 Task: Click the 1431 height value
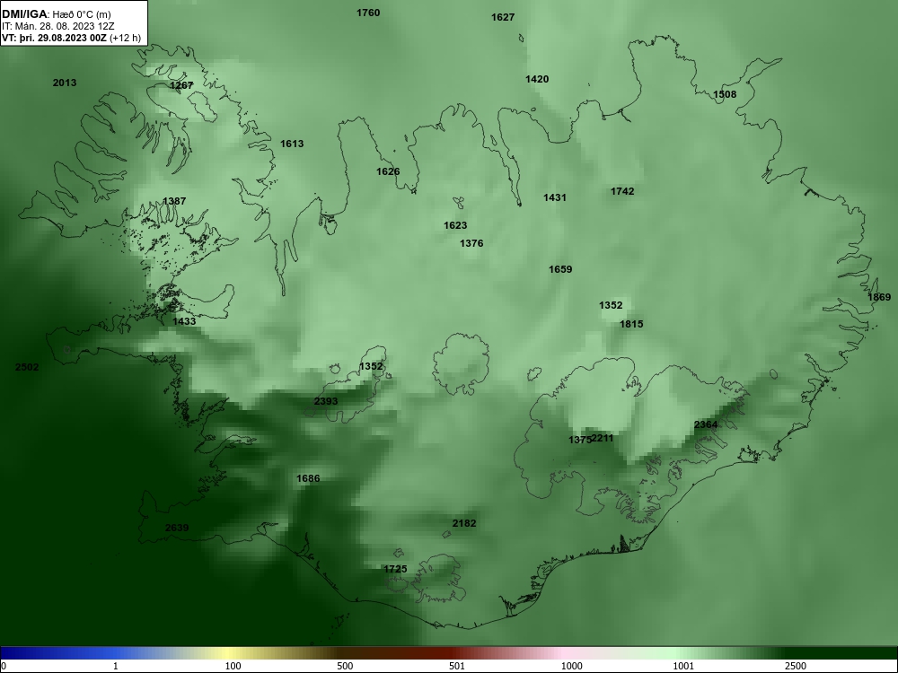tap(555, 197)
